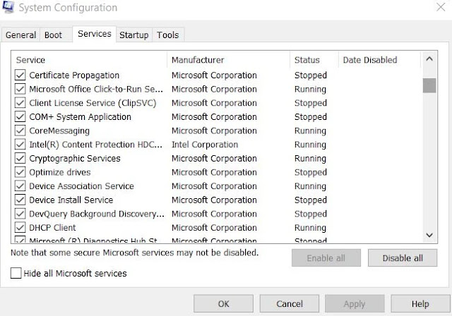Select the Date Disabled column header

click(379, 60)
